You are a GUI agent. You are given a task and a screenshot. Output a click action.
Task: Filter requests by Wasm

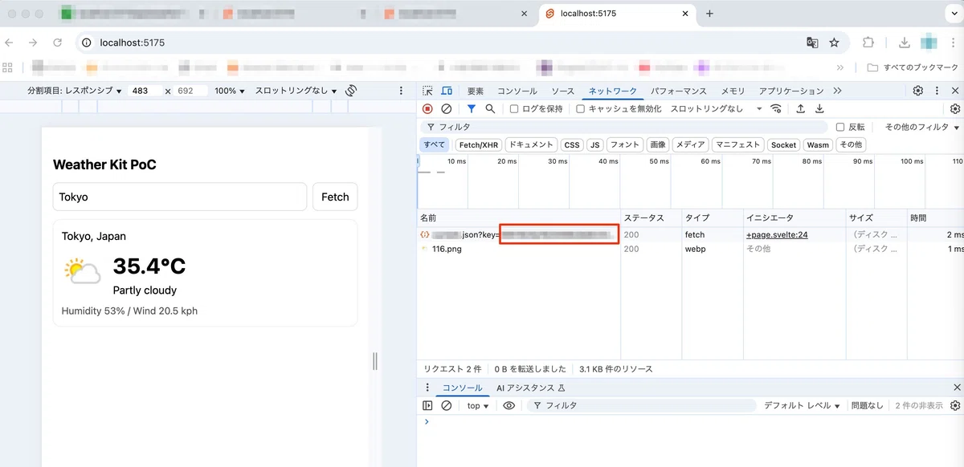point(818,144)
